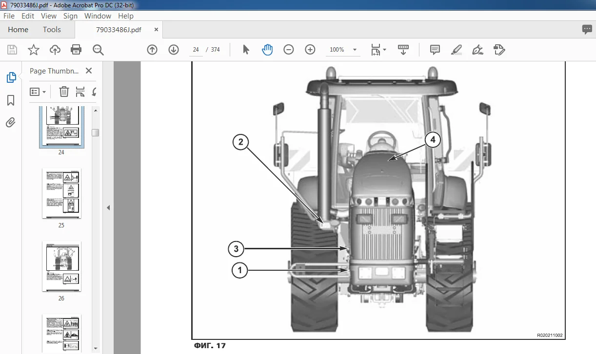Image resolution: width=596 pixels, height=354 pixels.
Task: Select page 25 thumbnail
Action: (x=61, y=194)
